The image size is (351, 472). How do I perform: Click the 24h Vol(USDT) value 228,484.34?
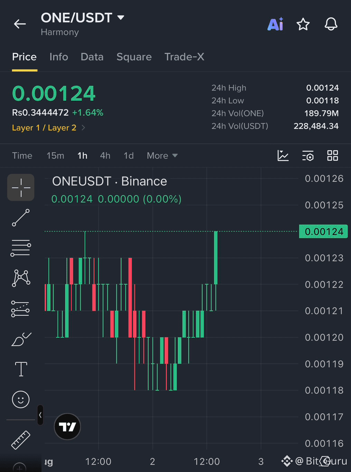pyautogui.click(x=316, y=126)
